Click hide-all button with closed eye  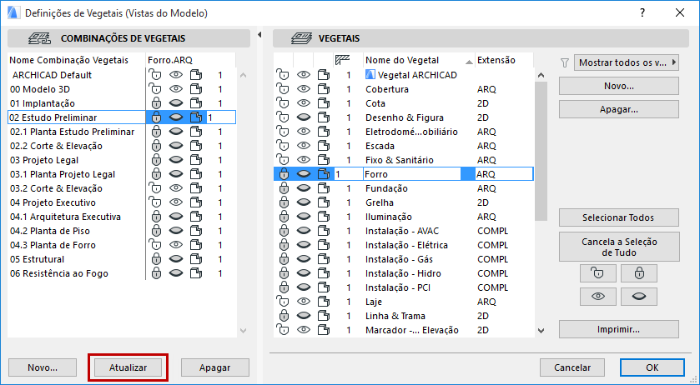pyautogui.click(x=639, y=297)
